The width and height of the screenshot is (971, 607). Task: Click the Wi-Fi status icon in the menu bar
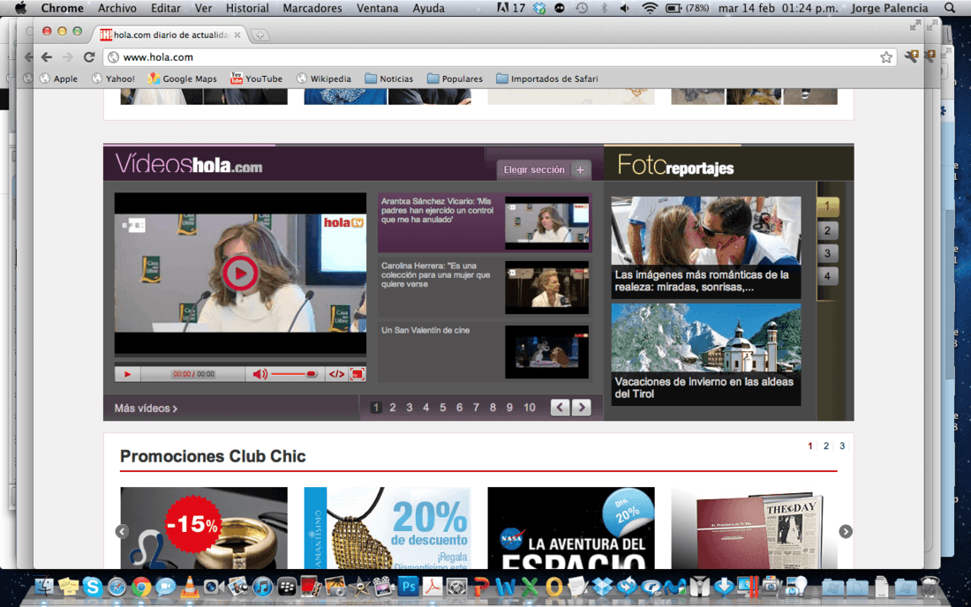tap(649, 8)
